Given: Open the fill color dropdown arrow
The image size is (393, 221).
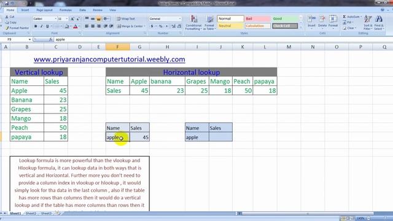Looking at the screenshot, I should coord(71,26).
